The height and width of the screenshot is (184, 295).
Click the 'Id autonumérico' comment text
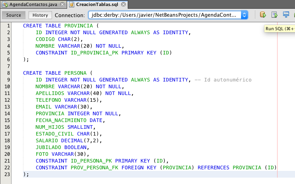point(228,79)
